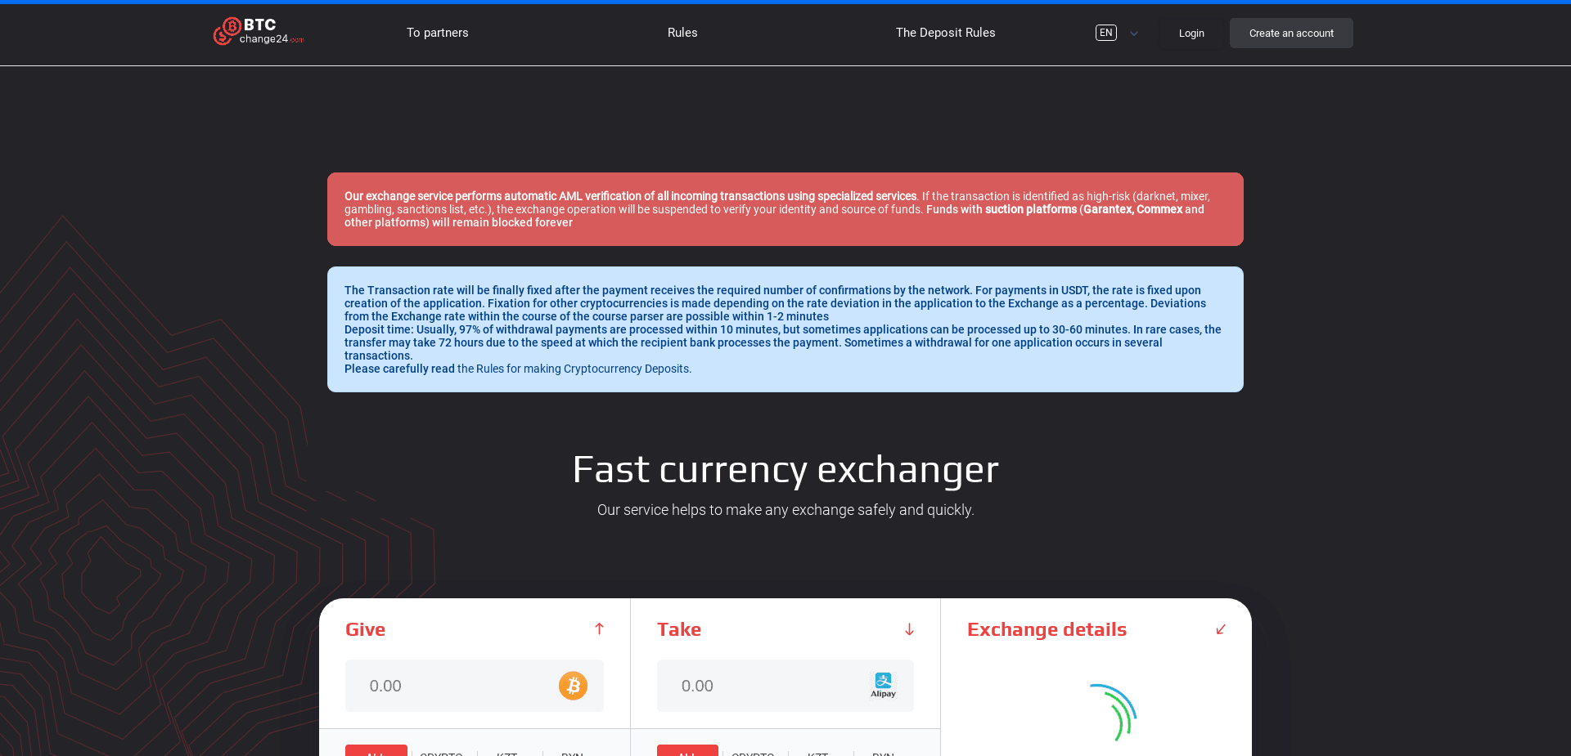Select the Alipay icon in Take panel
1571x756 pixels.
click(884, 684)
